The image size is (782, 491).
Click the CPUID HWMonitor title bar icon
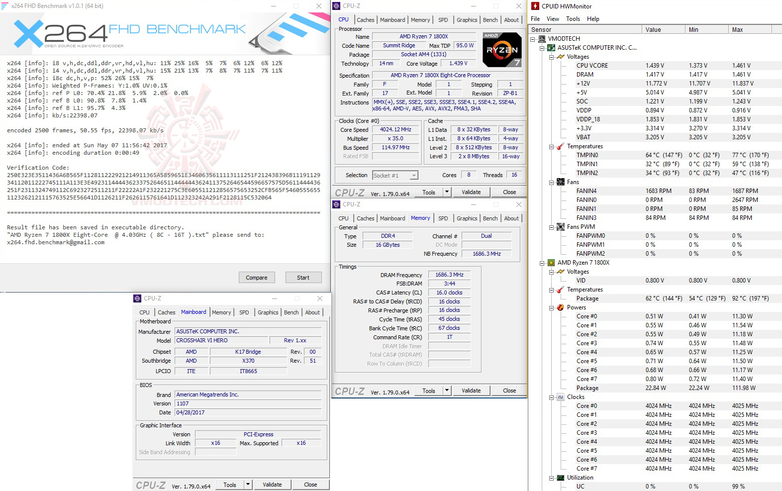(535, 6)
